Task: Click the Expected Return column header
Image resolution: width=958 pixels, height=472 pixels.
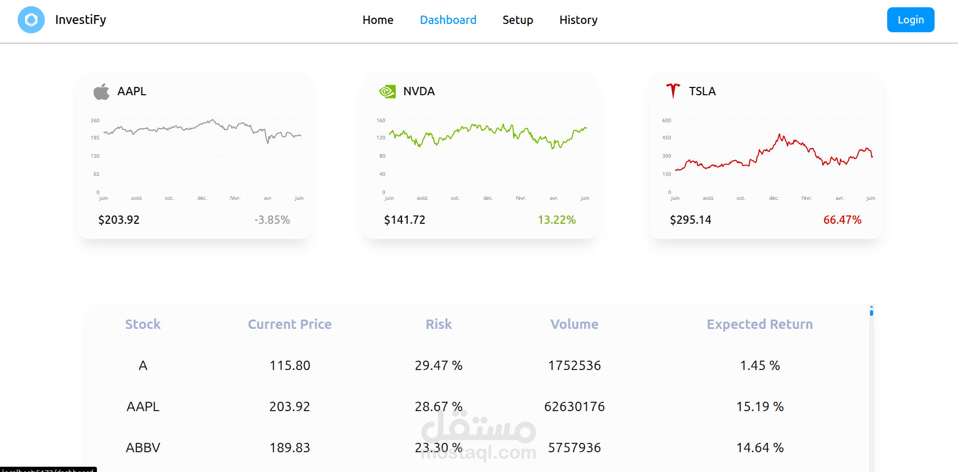Action: pyautogui.click(x=759, y=324)
